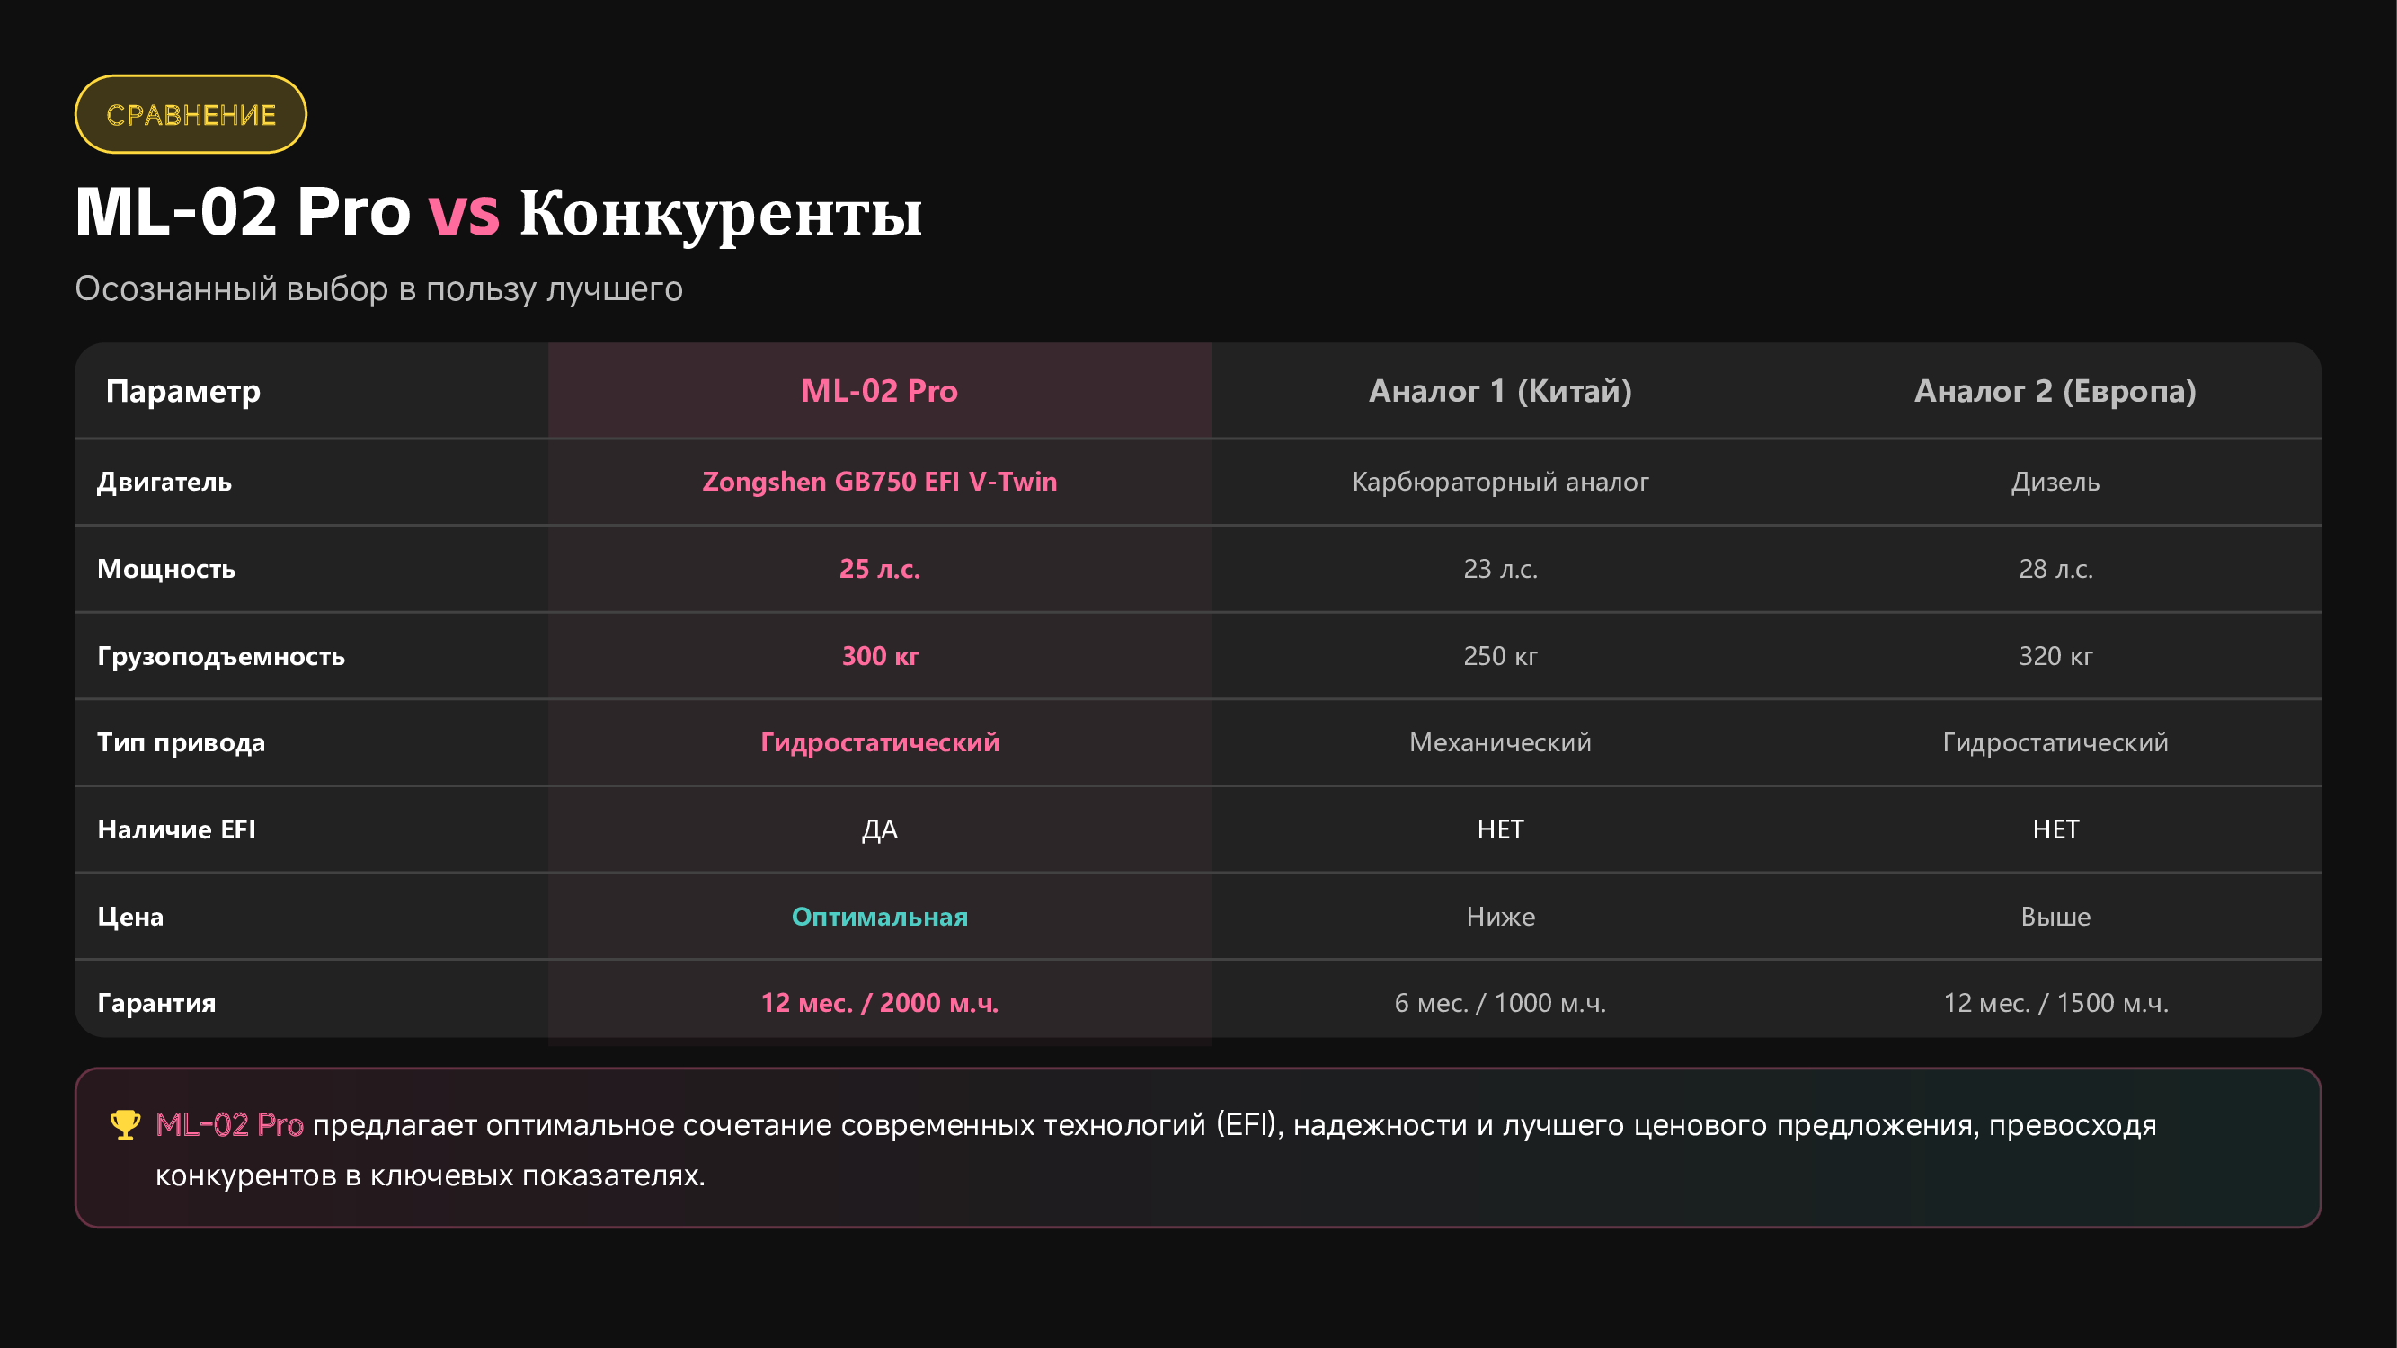Click the green Оптимальная price cell
Viewport: 2397px width, 1348px height.
point(879,917)
